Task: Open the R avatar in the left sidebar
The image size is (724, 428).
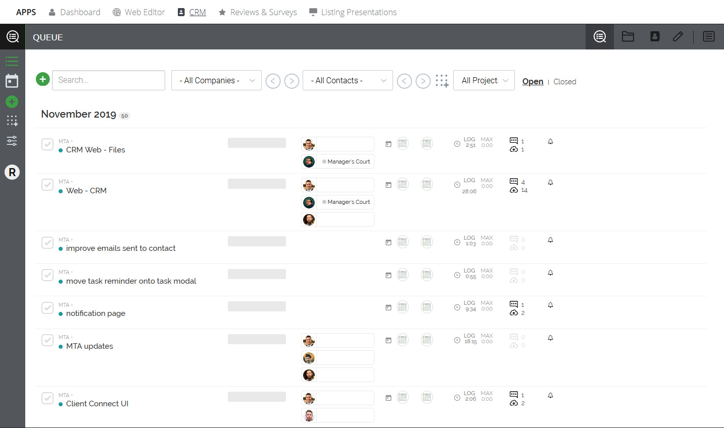Action: [12, 172]
